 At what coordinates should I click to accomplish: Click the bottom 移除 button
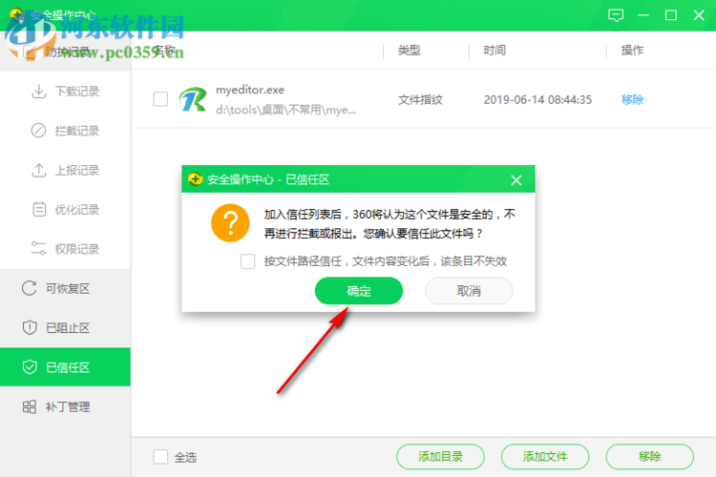tap(649, 456)
